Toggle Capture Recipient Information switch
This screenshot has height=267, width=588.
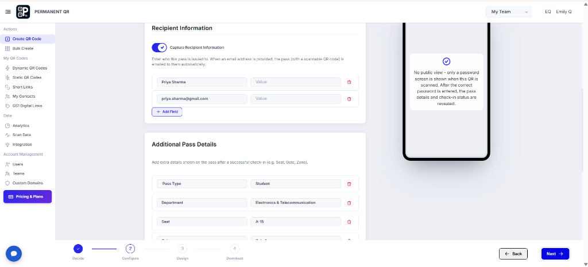coord(160,48)
